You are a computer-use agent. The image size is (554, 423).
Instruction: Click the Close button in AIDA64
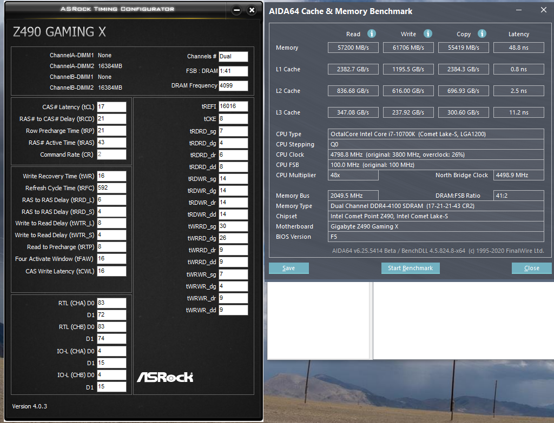(x=531, y=268)
